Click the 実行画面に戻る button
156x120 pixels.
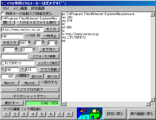[142, 114]
